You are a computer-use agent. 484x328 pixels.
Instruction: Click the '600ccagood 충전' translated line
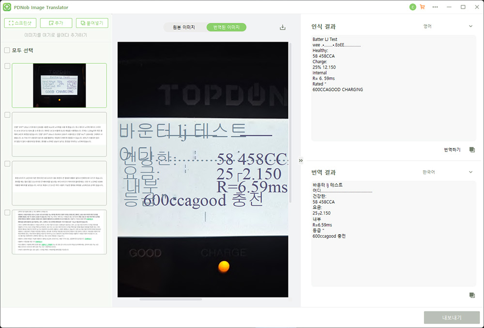coord(329,236)
